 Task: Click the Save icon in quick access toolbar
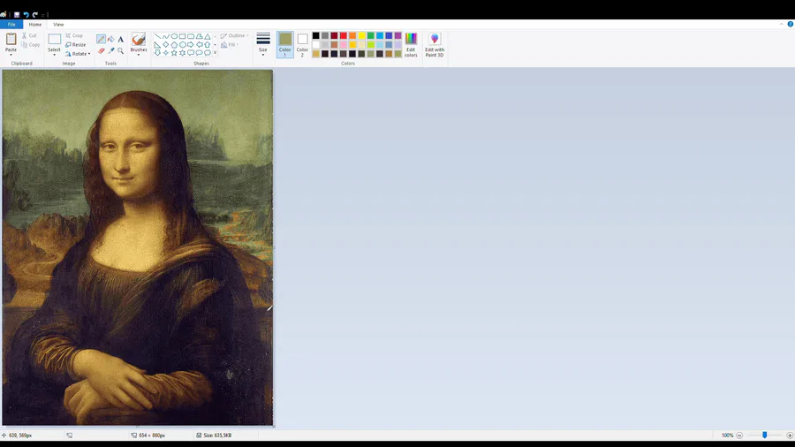17,15
